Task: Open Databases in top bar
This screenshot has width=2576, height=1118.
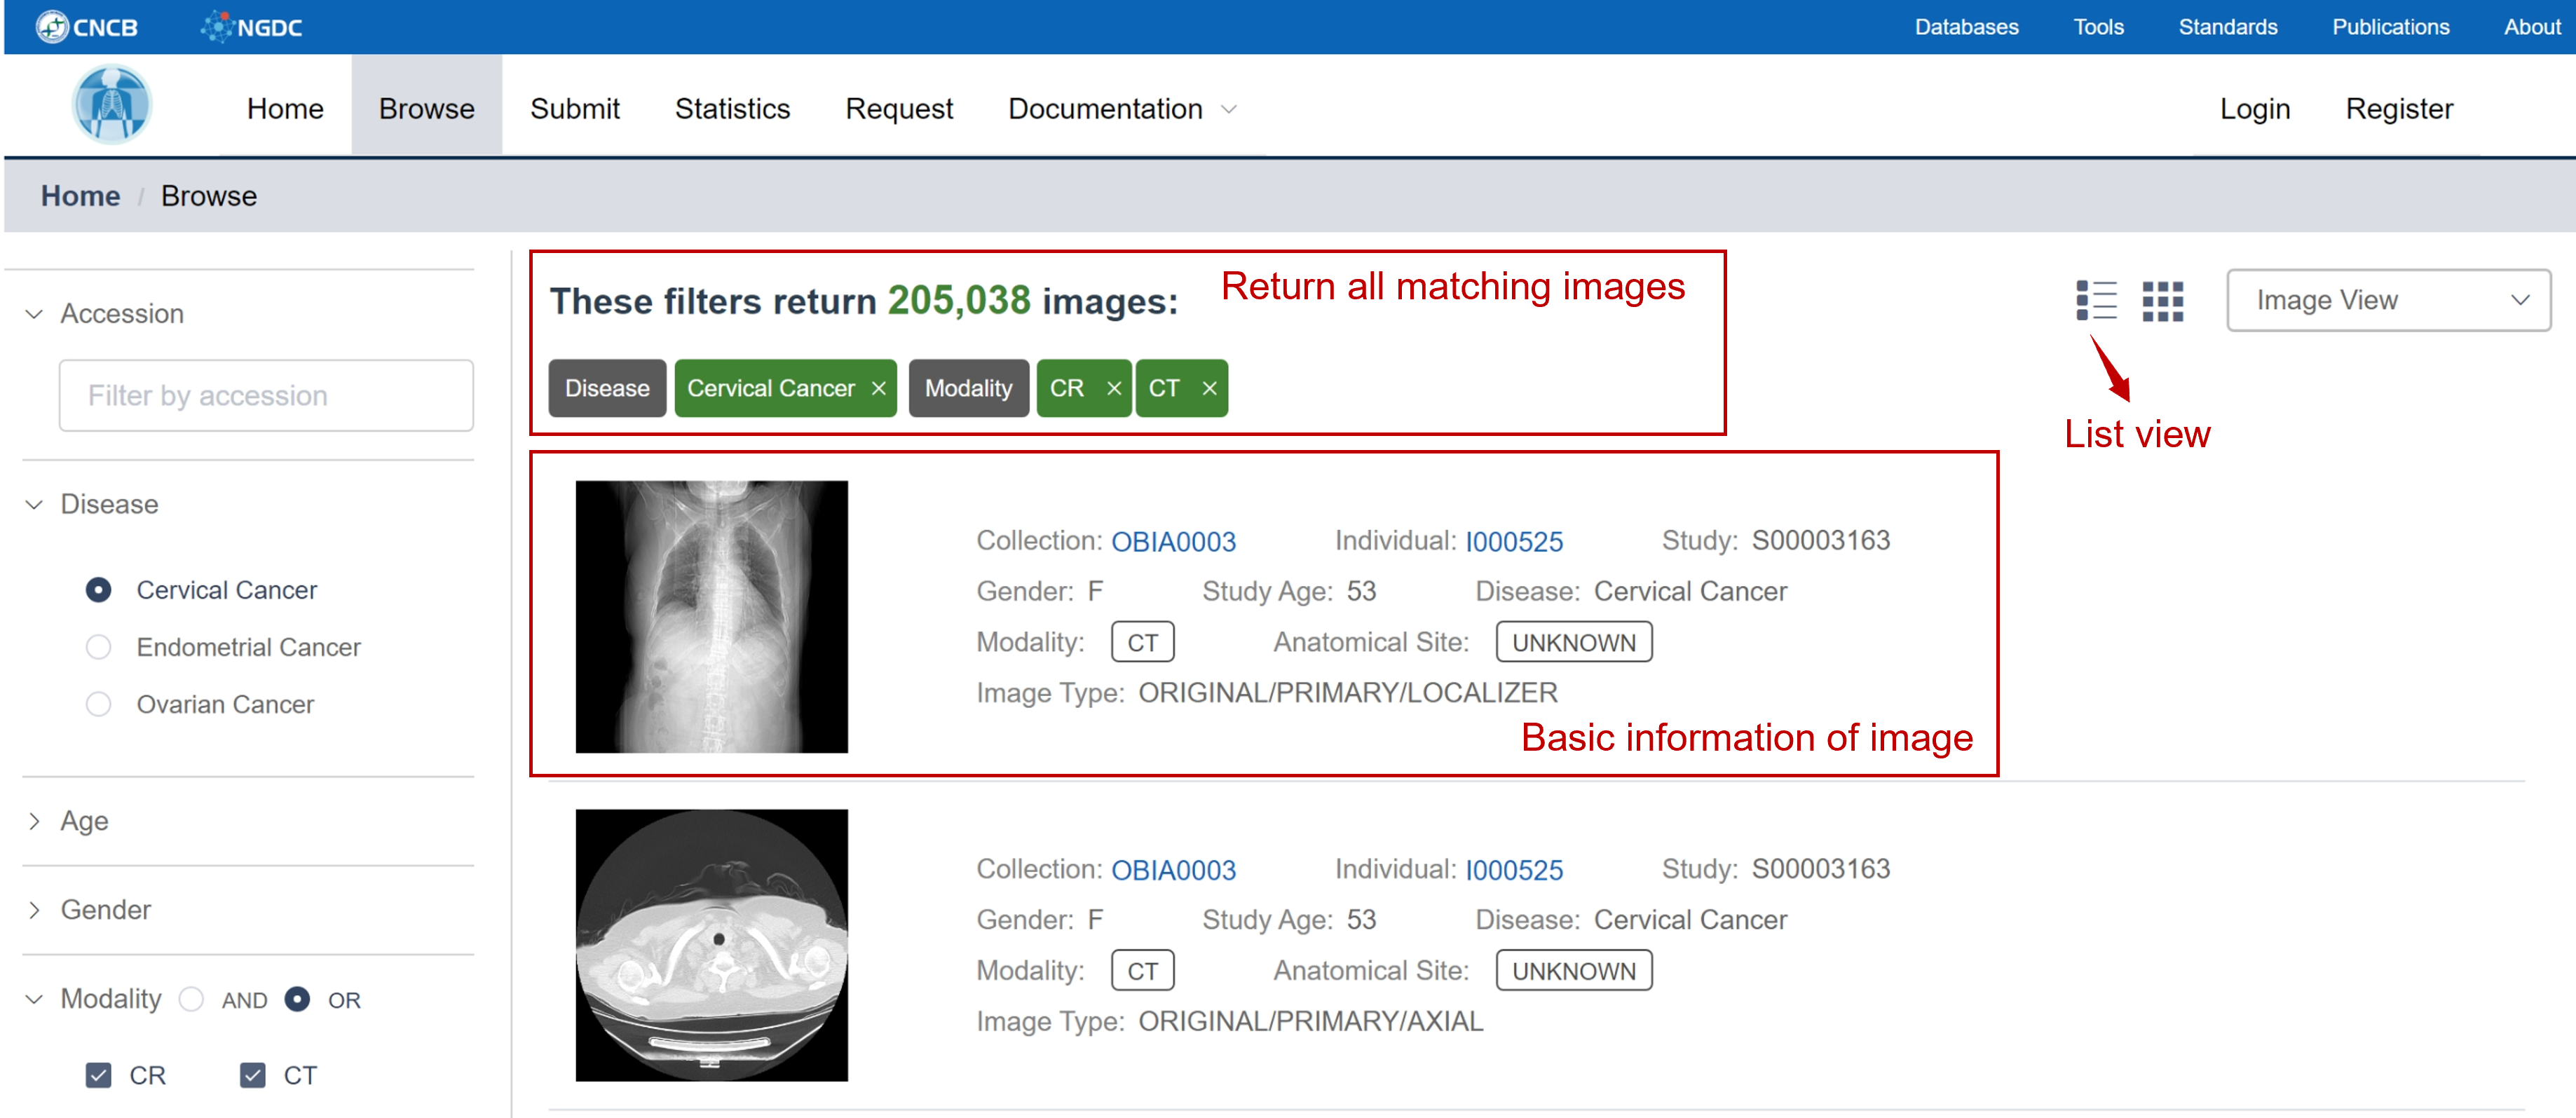Action: click(x=1966, y=27)
